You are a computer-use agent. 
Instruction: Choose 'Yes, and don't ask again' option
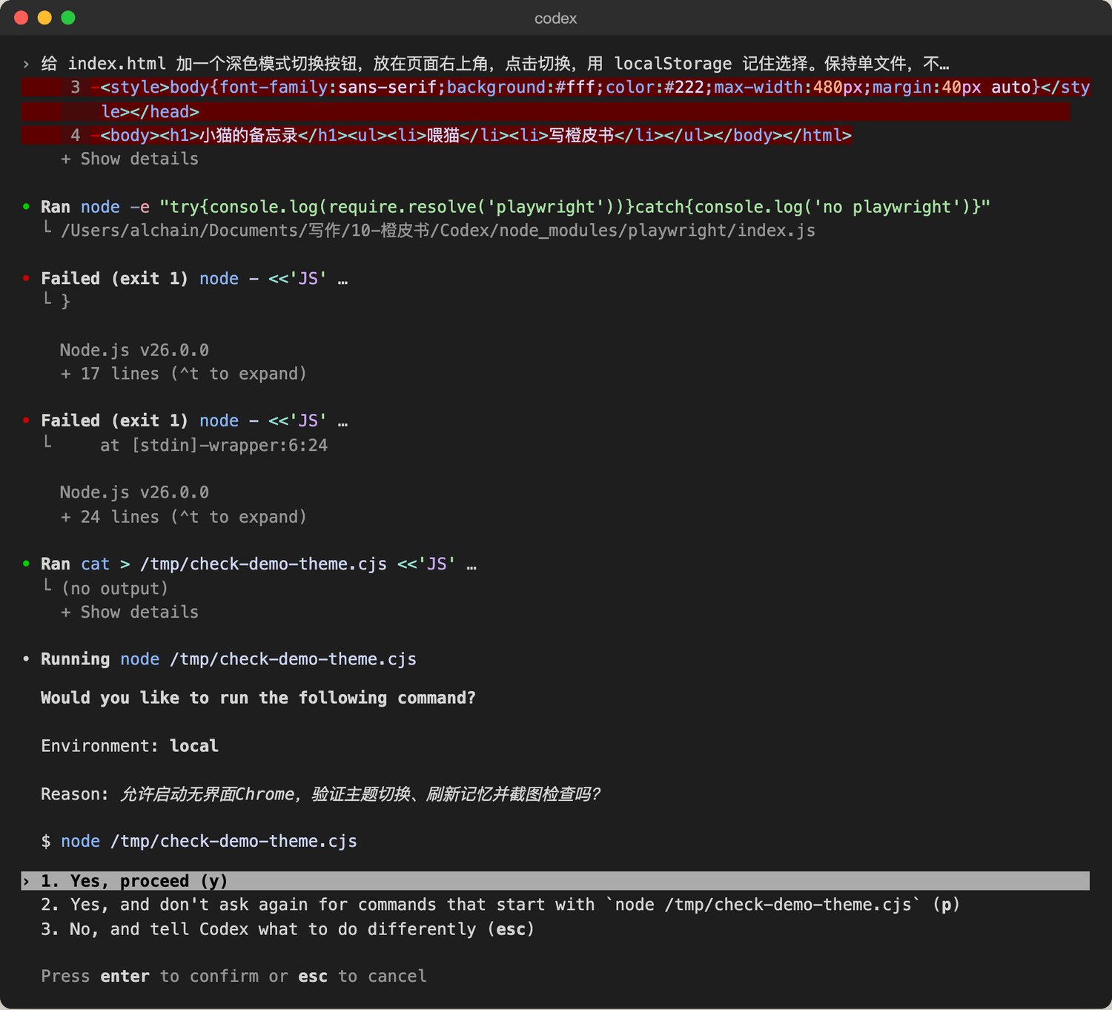tap(500, 905)
